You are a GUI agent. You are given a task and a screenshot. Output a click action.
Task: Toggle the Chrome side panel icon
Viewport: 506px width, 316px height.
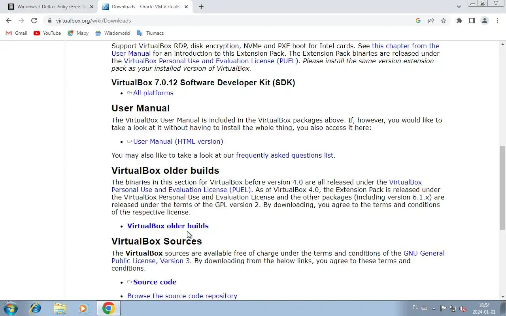472,21
